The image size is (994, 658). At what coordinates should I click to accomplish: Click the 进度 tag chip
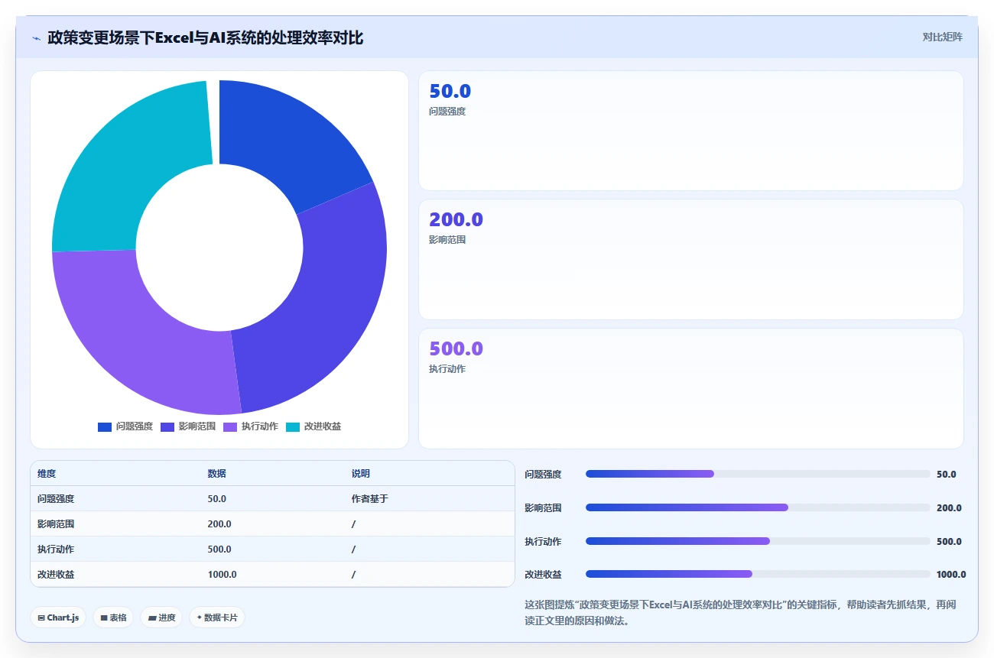coord(161,617)
